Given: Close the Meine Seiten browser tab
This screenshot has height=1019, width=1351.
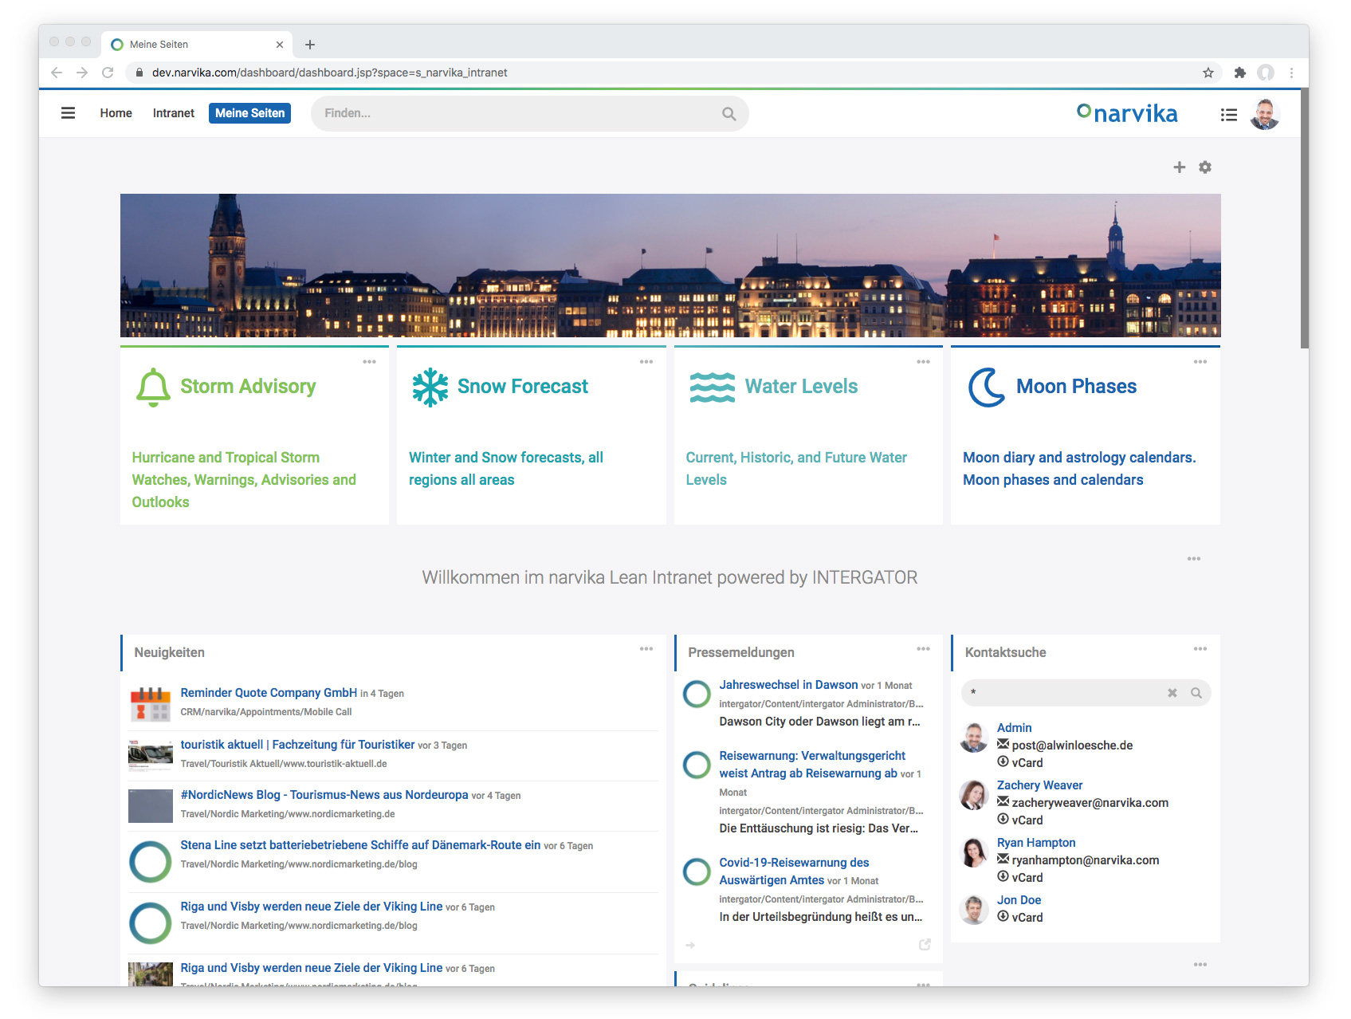Looking at the screenshot, I should click(279, 45).
